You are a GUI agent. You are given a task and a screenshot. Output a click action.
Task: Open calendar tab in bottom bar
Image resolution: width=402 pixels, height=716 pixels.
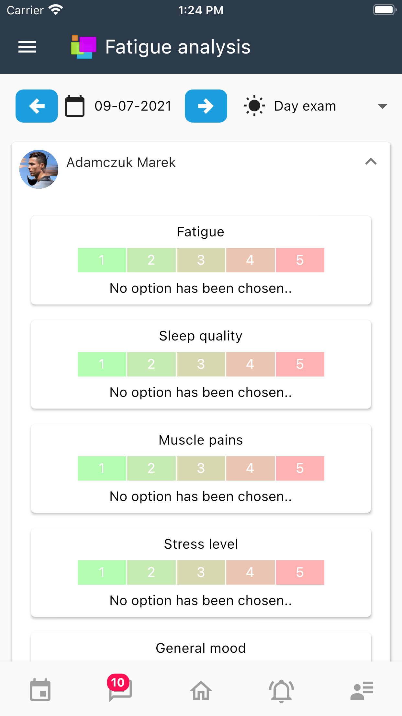point(40,690)
